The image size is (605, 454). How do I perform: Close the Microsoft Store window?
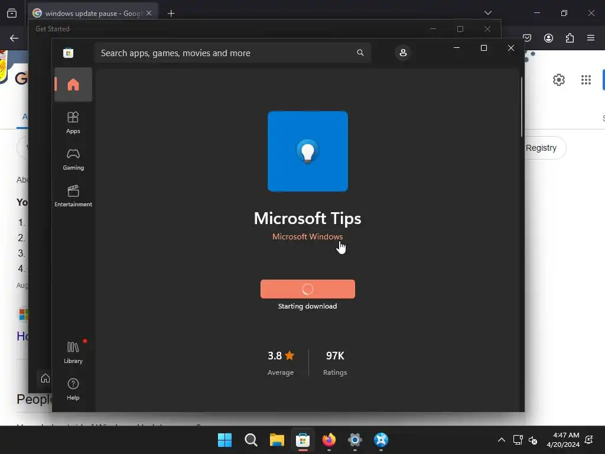click(511, 48)
